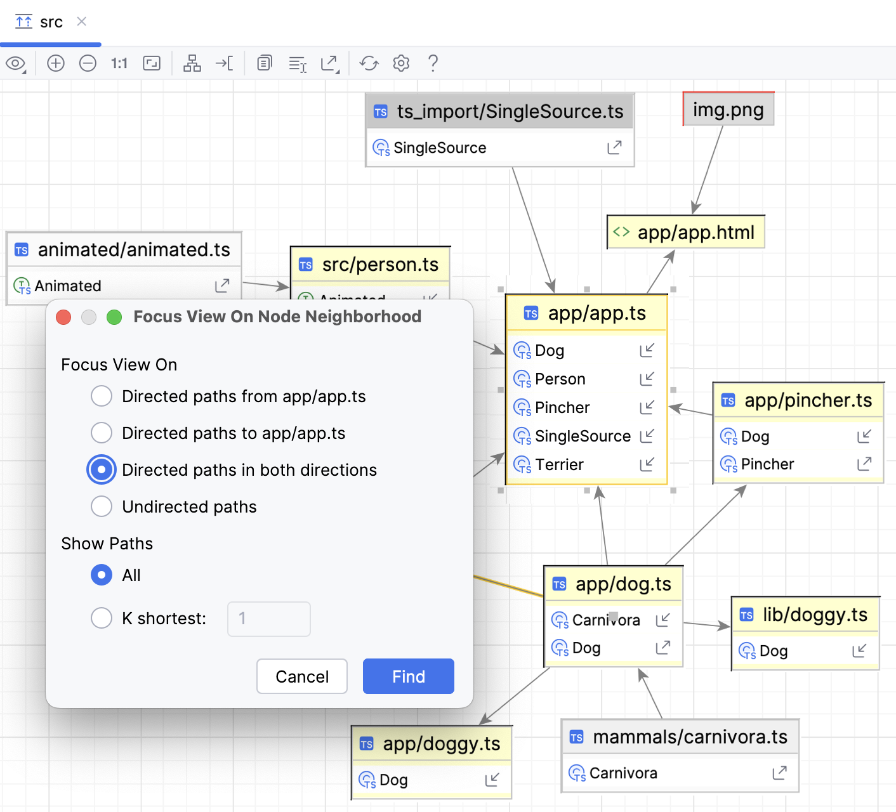This screenshot has height=812, width=896.
Task: Select Directed paths from app/app.ts option
Action: 102,396
